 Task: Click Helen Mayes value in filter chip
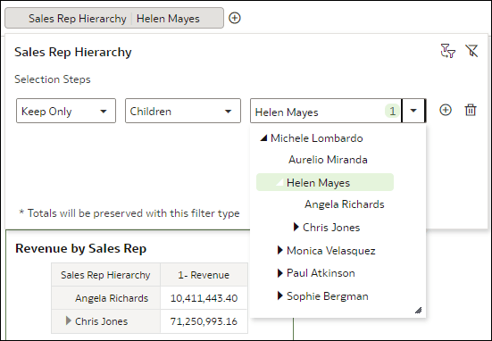click(168, 19)
